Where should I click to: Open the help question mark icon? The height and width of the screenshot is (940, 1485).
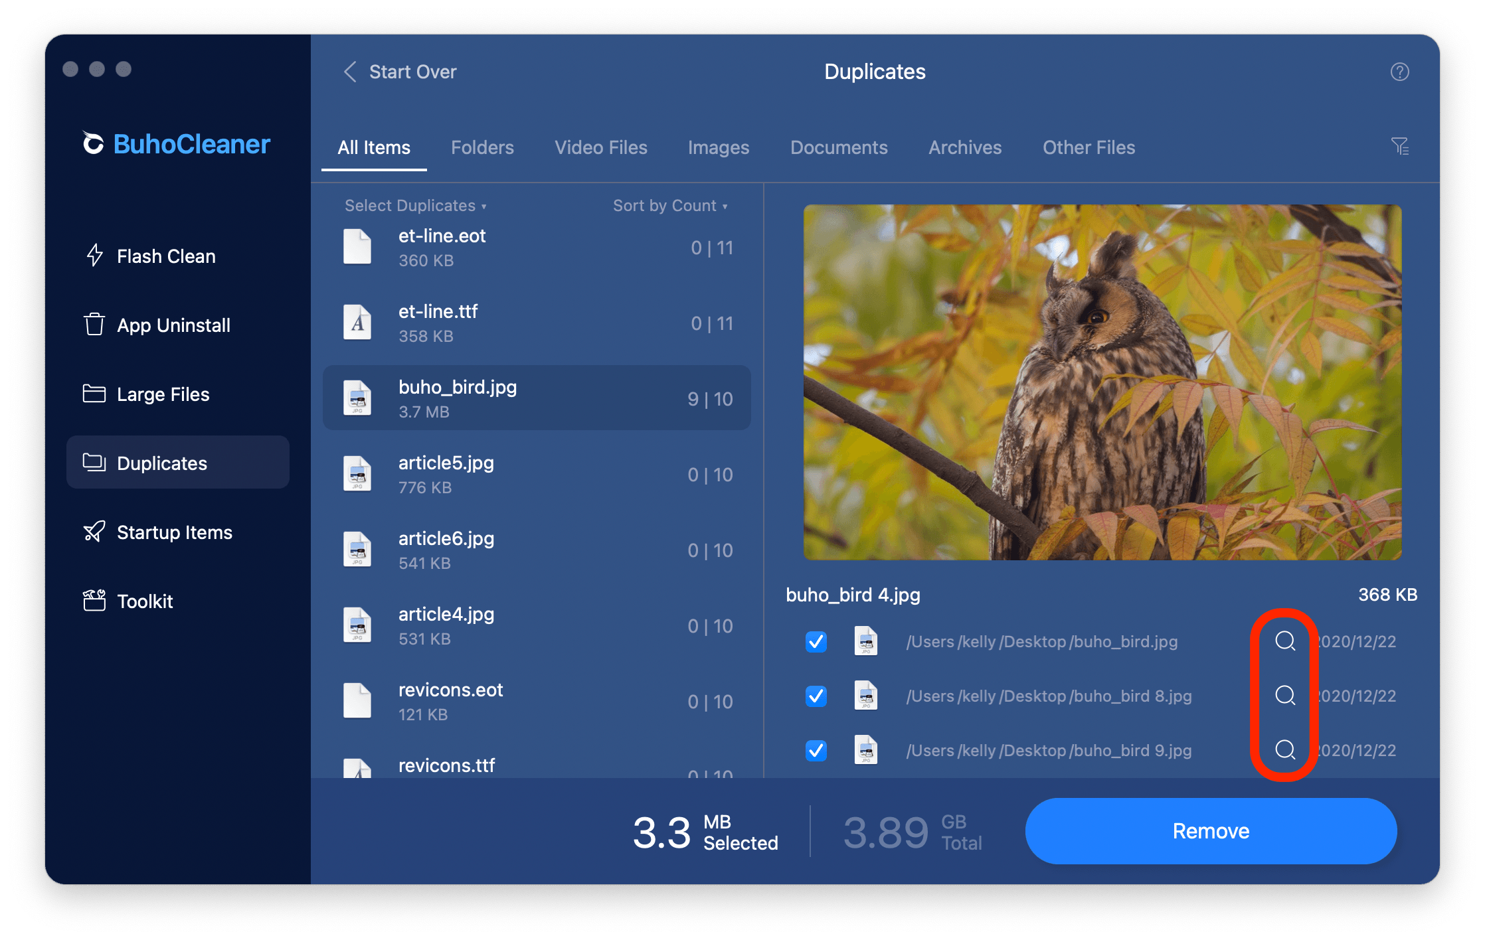point(1399,72)
